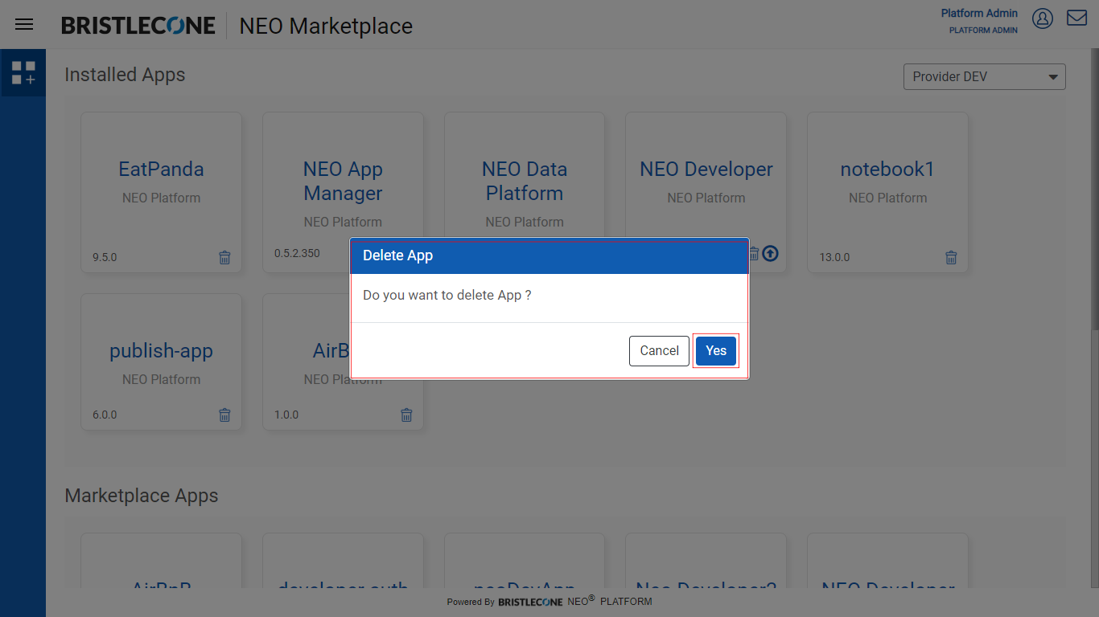Open the NEO Developer installed app title
Screen dimensions: 1099x617
706,170
